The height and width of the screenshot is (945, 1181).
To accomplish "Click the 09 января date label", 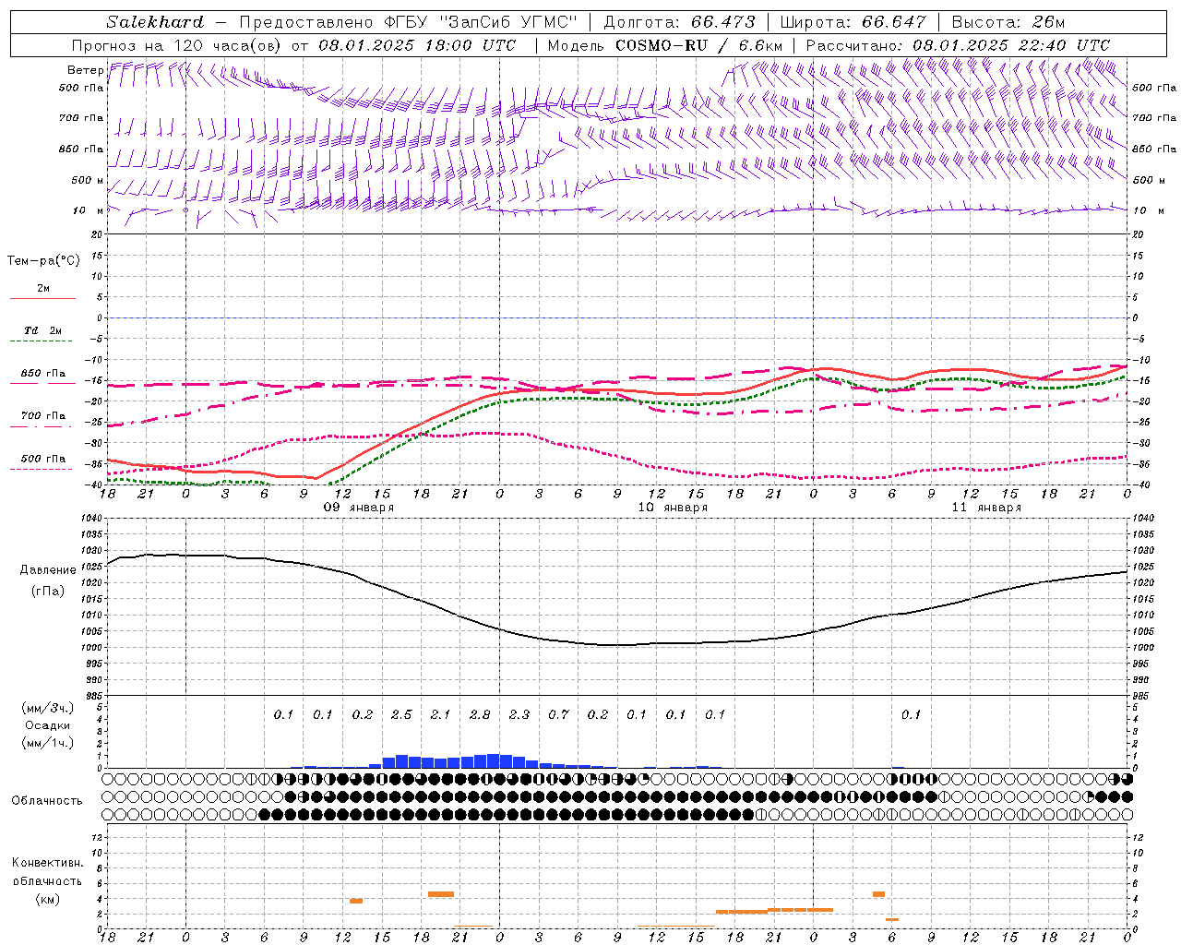I will click(x=358, y=508).
